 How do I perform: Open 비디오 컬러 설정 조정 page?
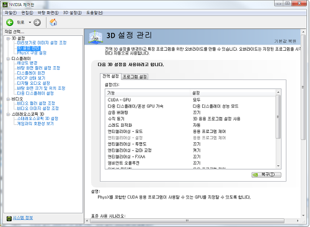pos(36,103)
